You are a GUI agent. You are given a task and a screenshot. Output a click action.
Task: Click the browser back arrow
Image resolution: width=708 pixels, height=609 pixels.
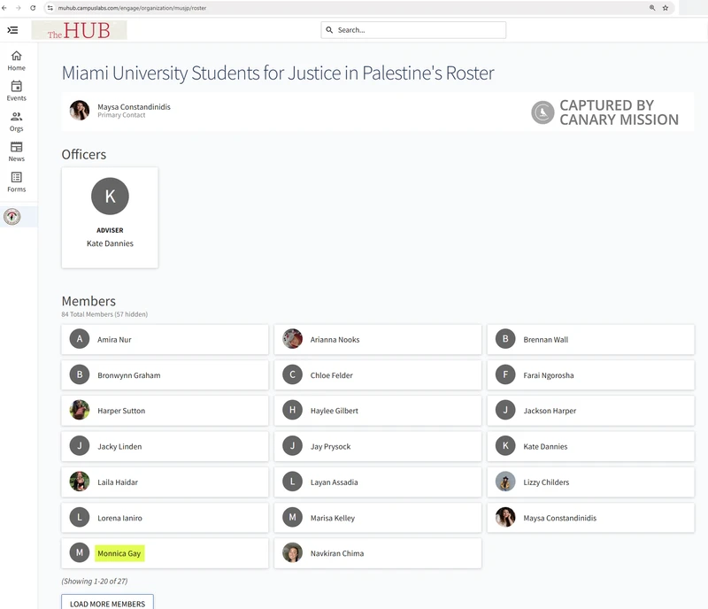4,8
